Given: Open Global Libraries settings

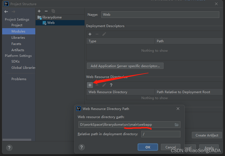Looking at the screenshot, I should 23,68.
